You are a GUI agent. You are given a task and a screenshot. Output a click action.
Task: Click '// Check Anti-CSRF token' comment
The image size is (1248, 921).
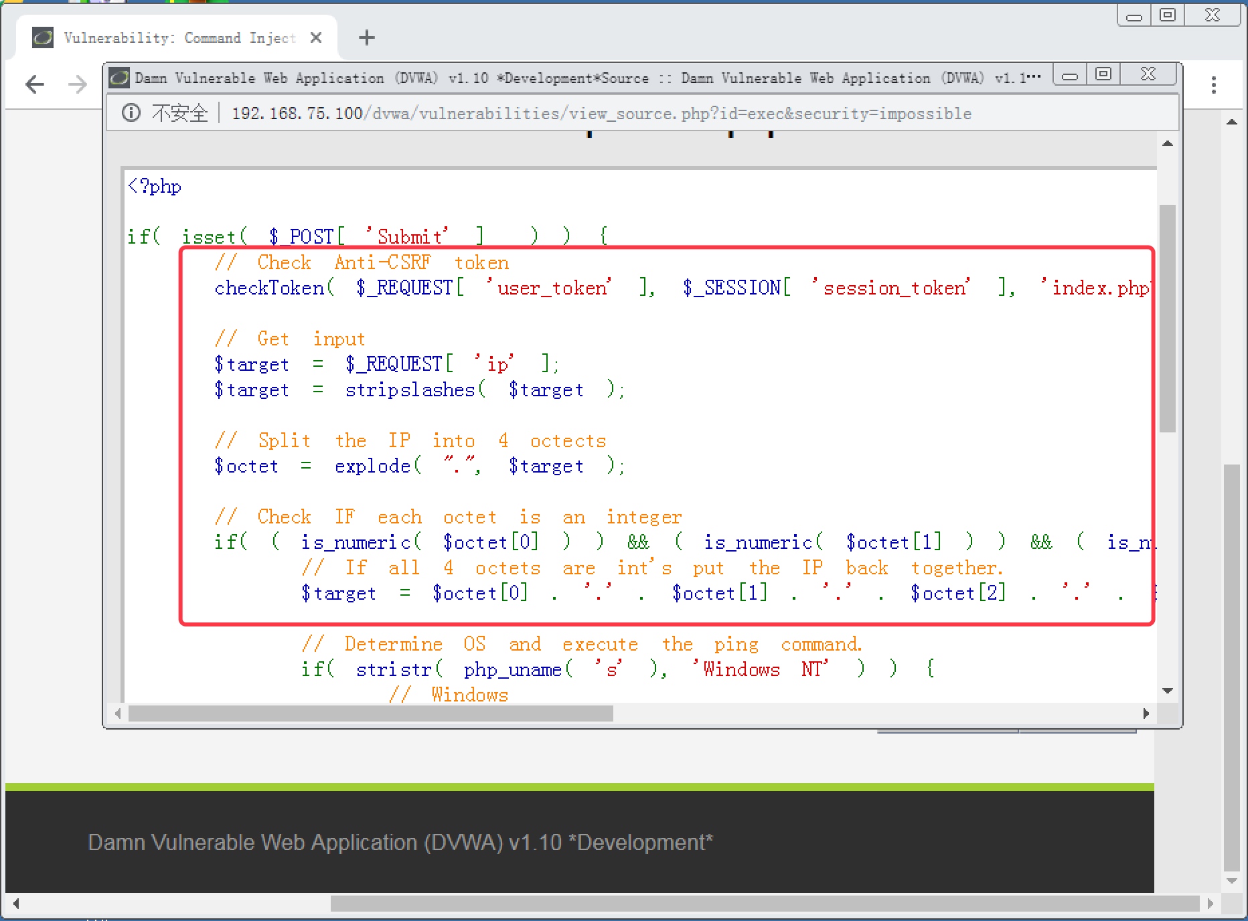[x=362, y=262]
